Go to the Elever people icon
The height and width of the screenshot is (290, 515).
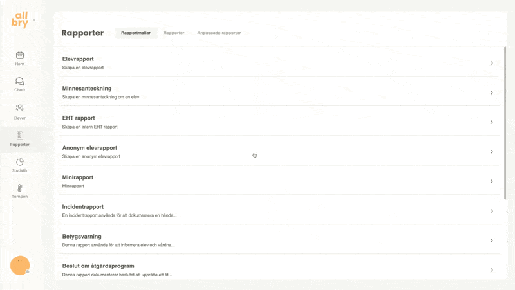pyautogui.click(x=20, y=108)
